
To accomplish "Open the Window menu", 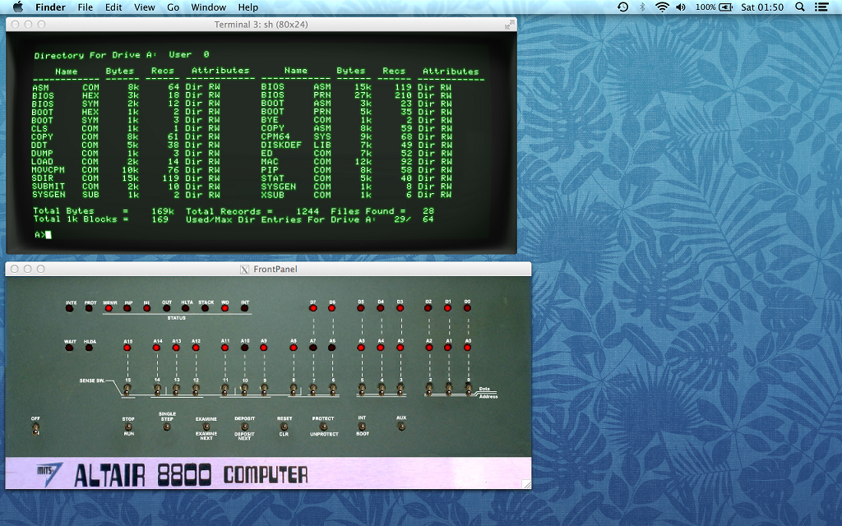I will [208, 7].
